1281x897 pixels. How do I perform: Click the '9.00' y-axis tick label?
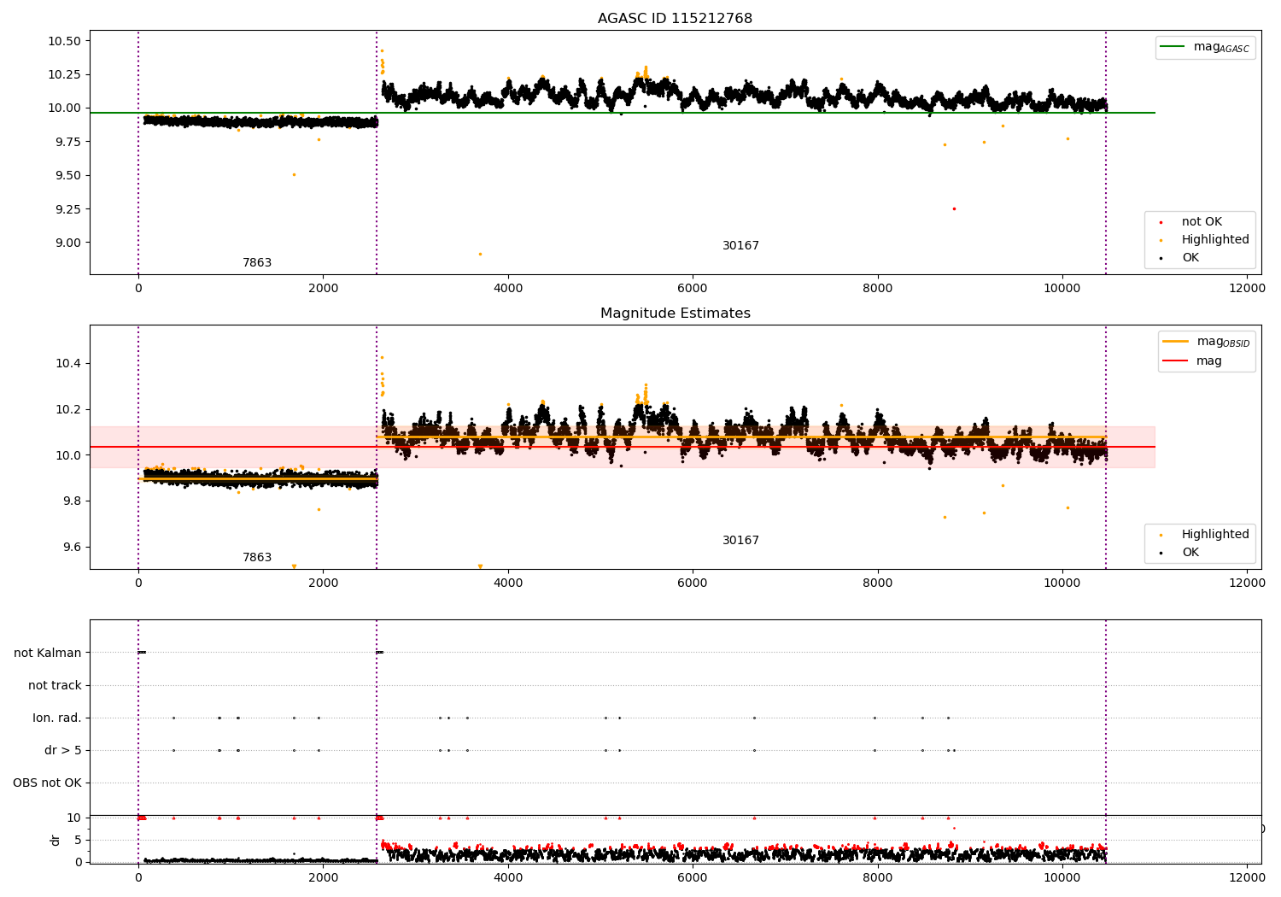[68, 243]
